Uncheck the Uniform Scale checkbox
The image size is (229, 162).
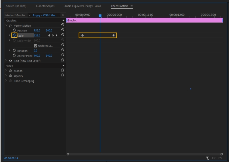point(35,45)
